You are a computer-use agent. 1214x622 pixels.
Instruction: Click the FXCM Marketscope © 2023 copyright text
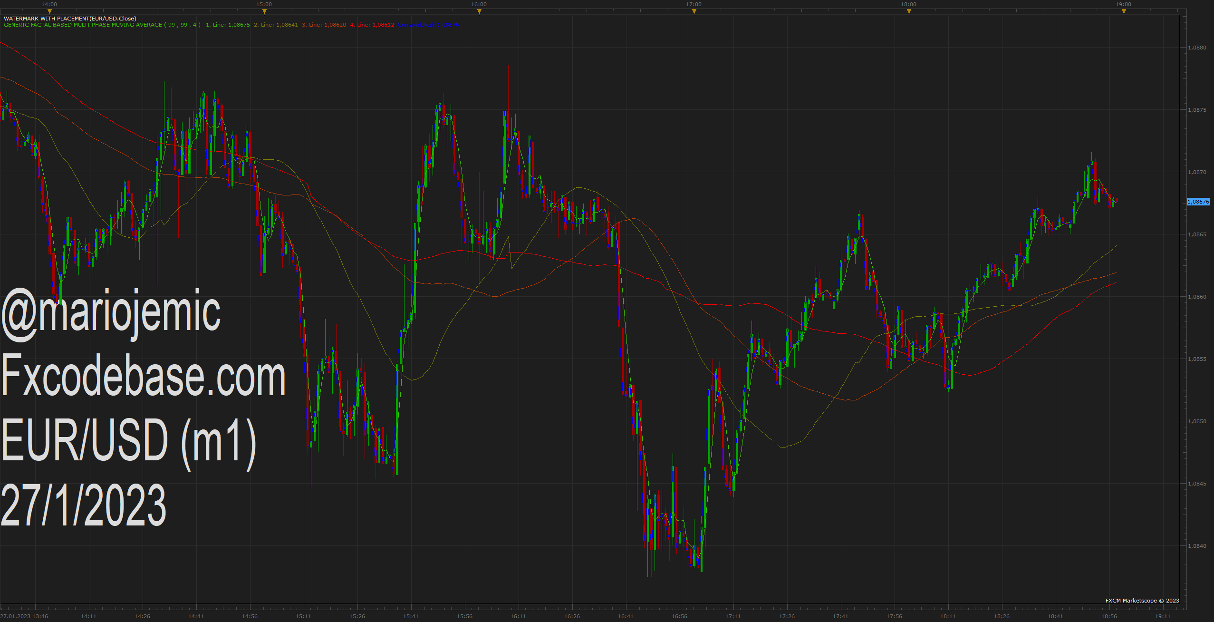tap(1142, 601)
